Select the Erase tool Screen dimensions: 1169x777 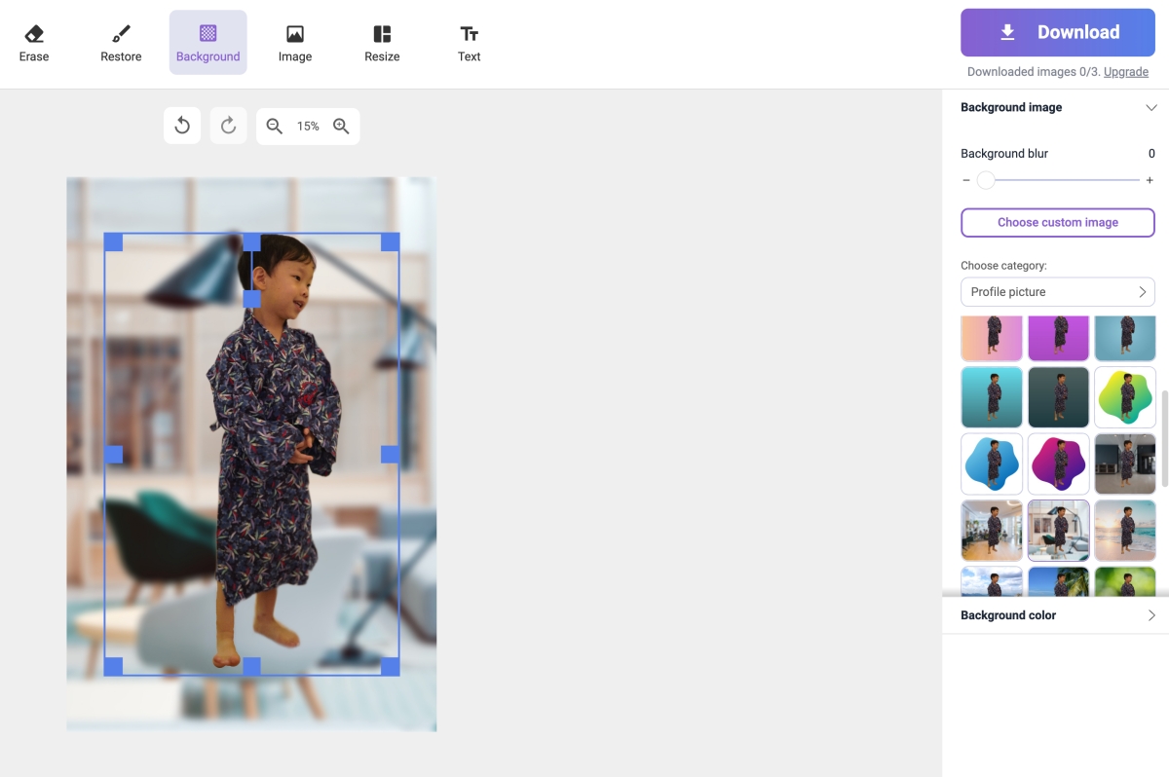[x=34, y=43]
